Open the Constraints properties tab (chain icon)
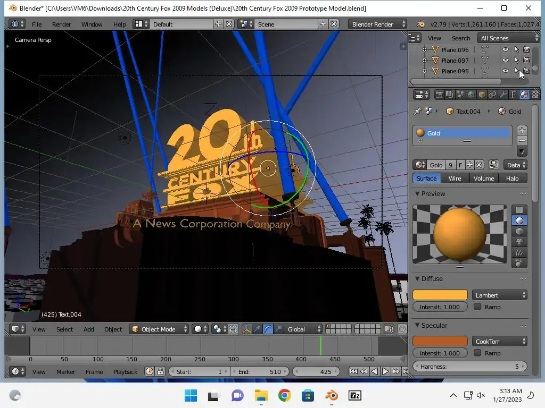 [492, 95]
